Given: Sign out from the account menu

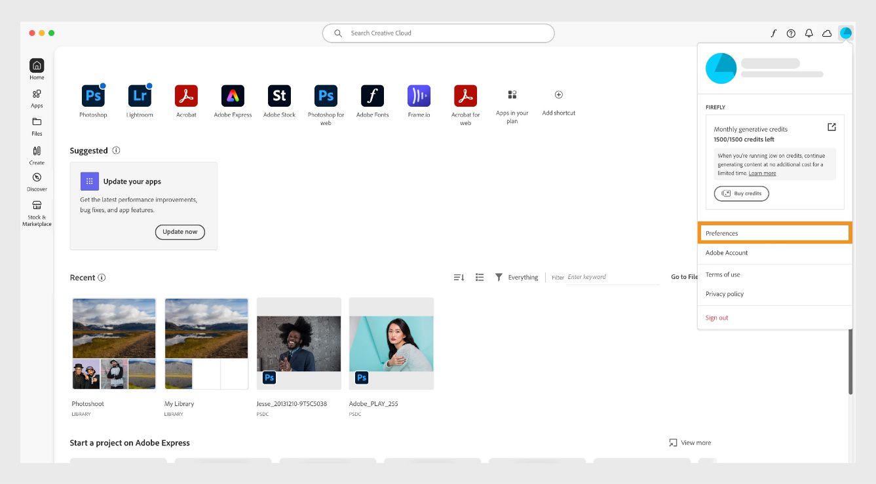Looking at the screenshot, I should tap(716, 317).
